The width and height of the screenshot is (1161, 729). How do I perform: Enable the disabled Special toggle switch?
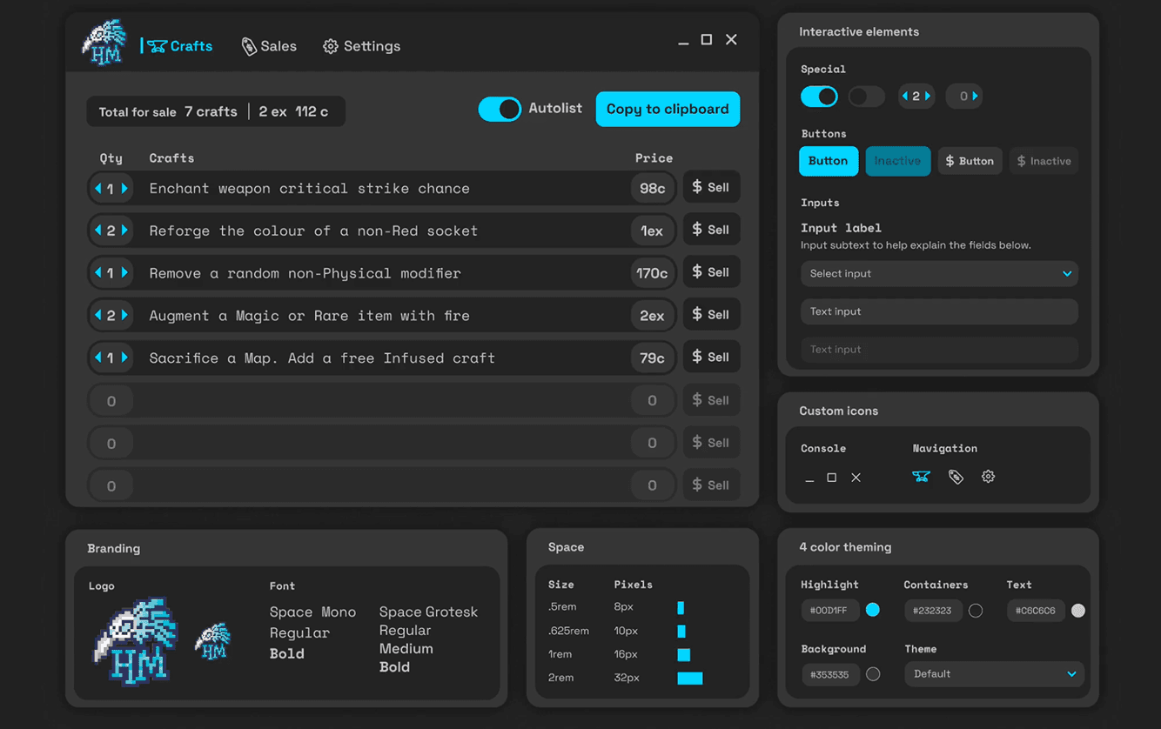point(866,97)
